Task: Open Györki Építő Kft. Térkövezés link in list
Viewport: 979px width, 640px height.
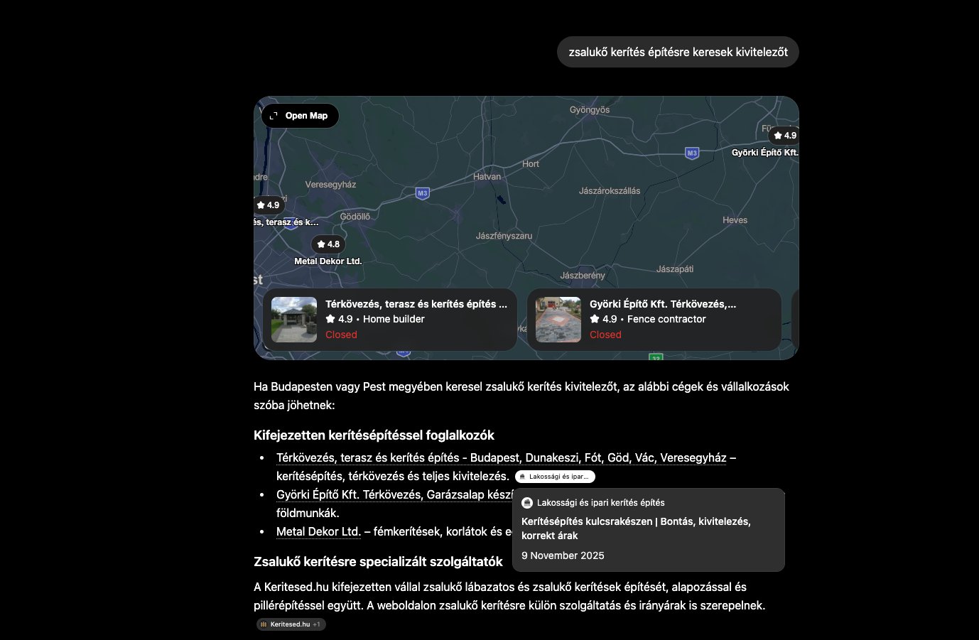Action: tap(394, 494)
